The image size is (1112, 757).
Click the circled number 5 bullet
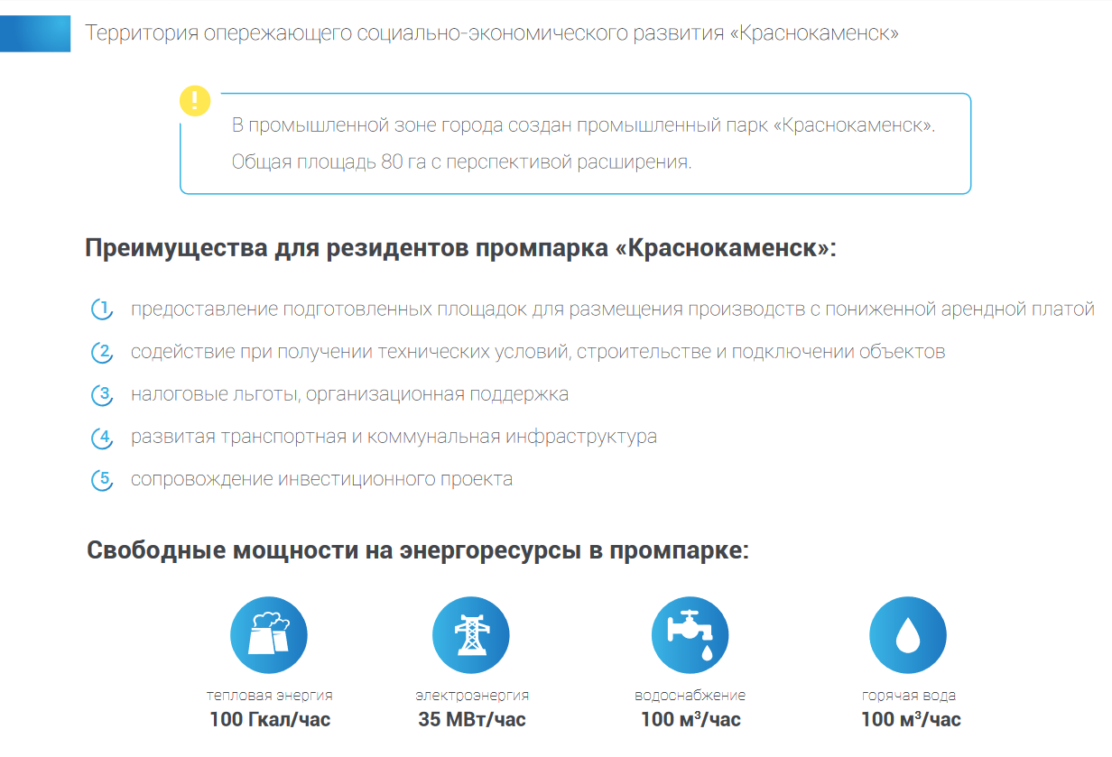click(x=103, y=479)
